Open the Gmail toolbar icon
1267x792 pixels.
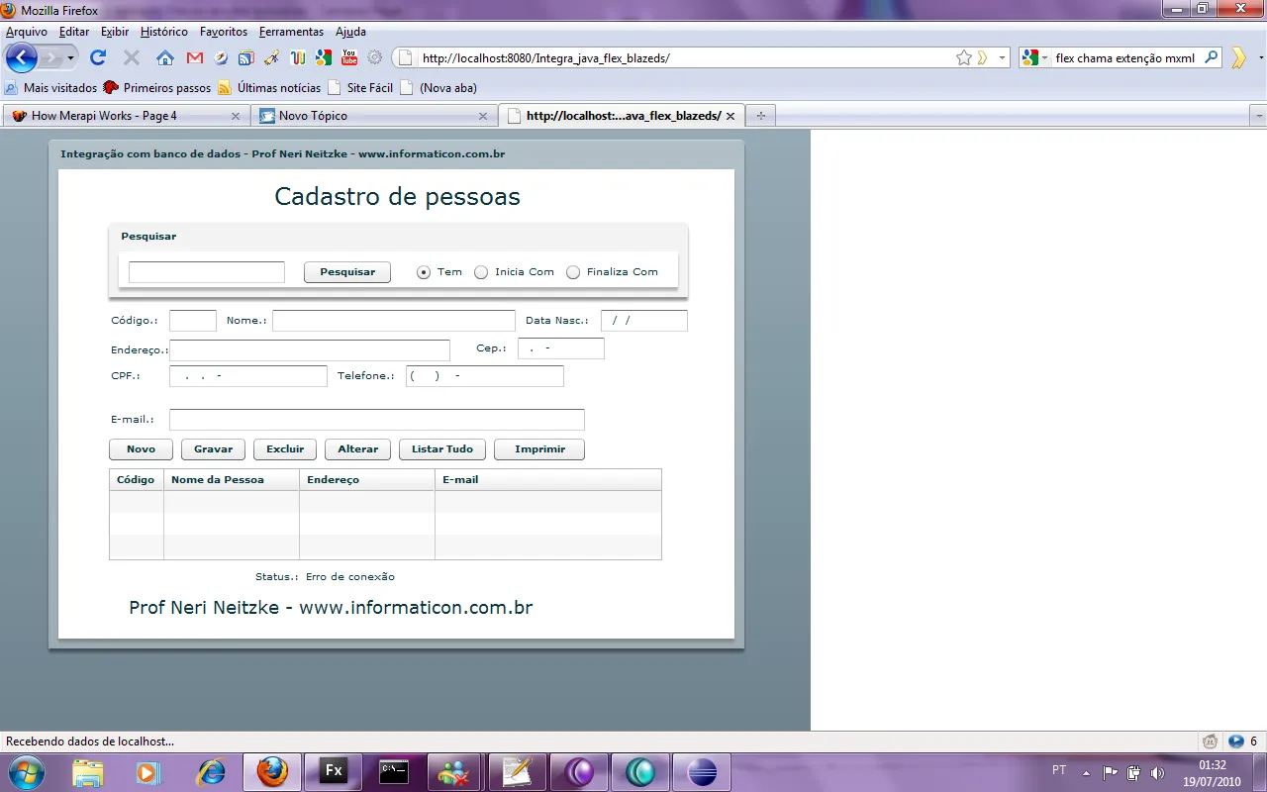[x=195, y=57]
